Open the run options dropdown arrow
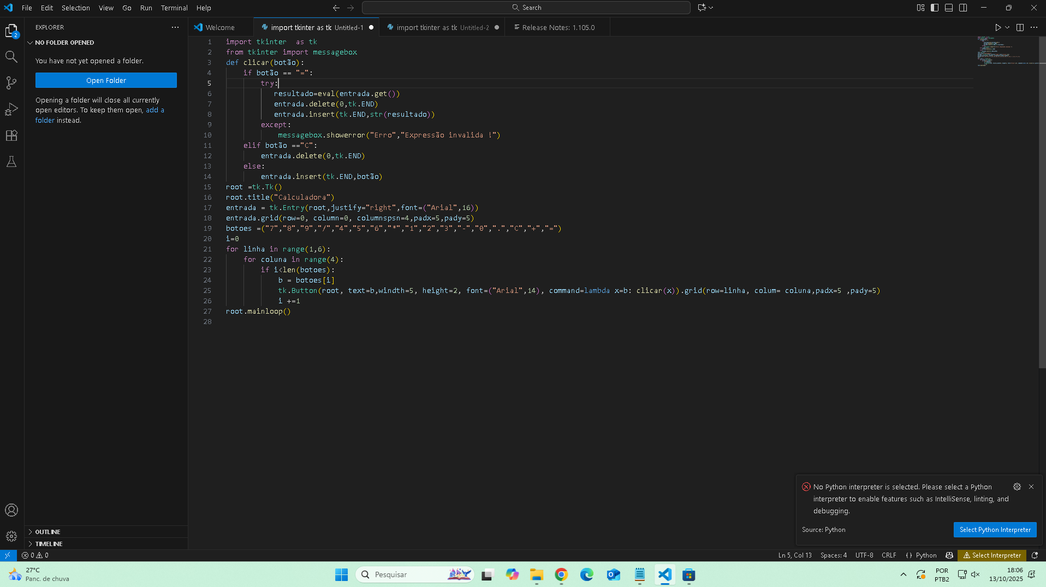Image resolution: width=1046 pixels, height=587 pixels. click(x=1007, y=27)
